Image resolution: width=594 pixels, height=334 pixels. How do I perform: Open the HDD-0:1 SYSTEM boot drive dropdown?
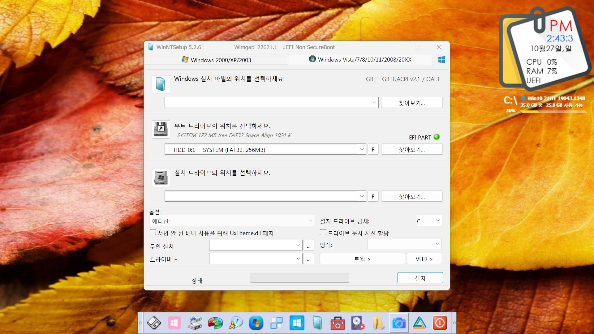tap(265, 149)
